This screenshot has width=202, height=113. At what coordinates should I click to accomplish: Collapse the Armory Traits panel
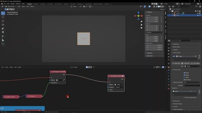177,53
